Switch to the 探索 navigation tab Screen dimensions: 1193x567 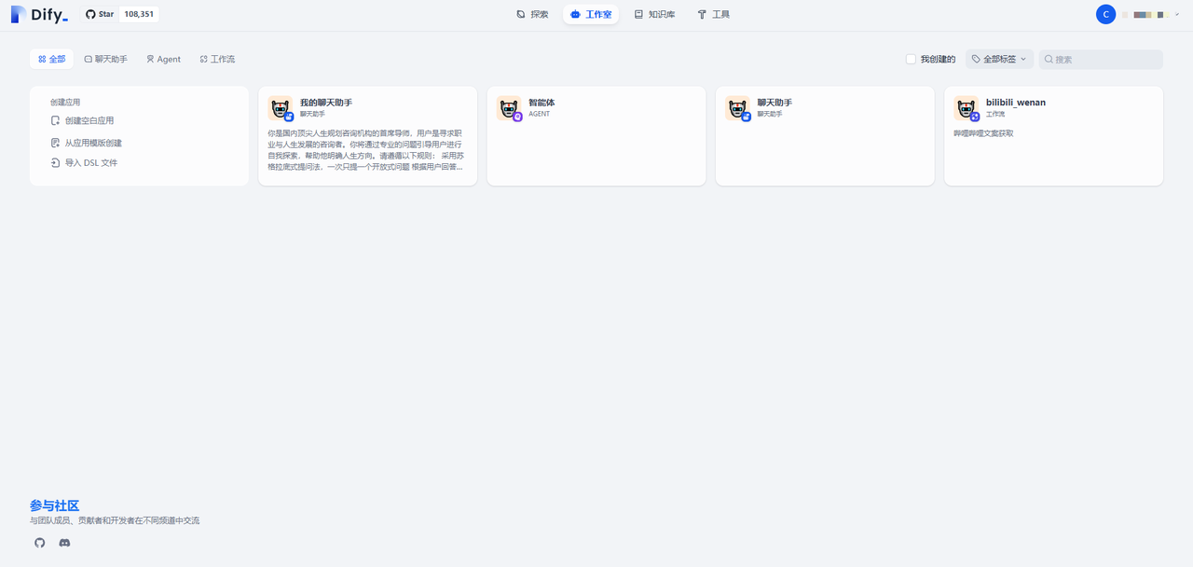pos(532,15)
